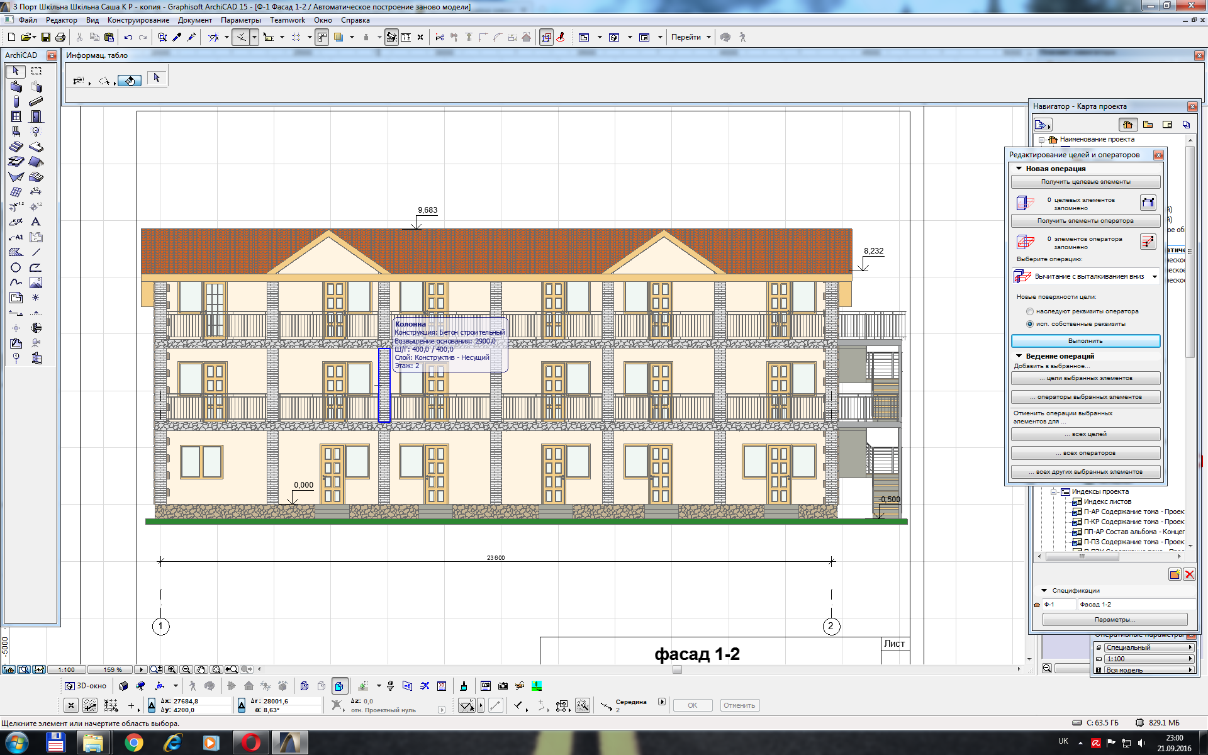The height and width of the screenshot is (755, 1208).
Task: Select 'Индекс листов' in Navigator tree
Action: click(1107, 502)
